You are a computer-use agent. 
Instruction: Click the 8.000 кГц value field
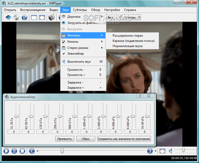tap(130, 132)
